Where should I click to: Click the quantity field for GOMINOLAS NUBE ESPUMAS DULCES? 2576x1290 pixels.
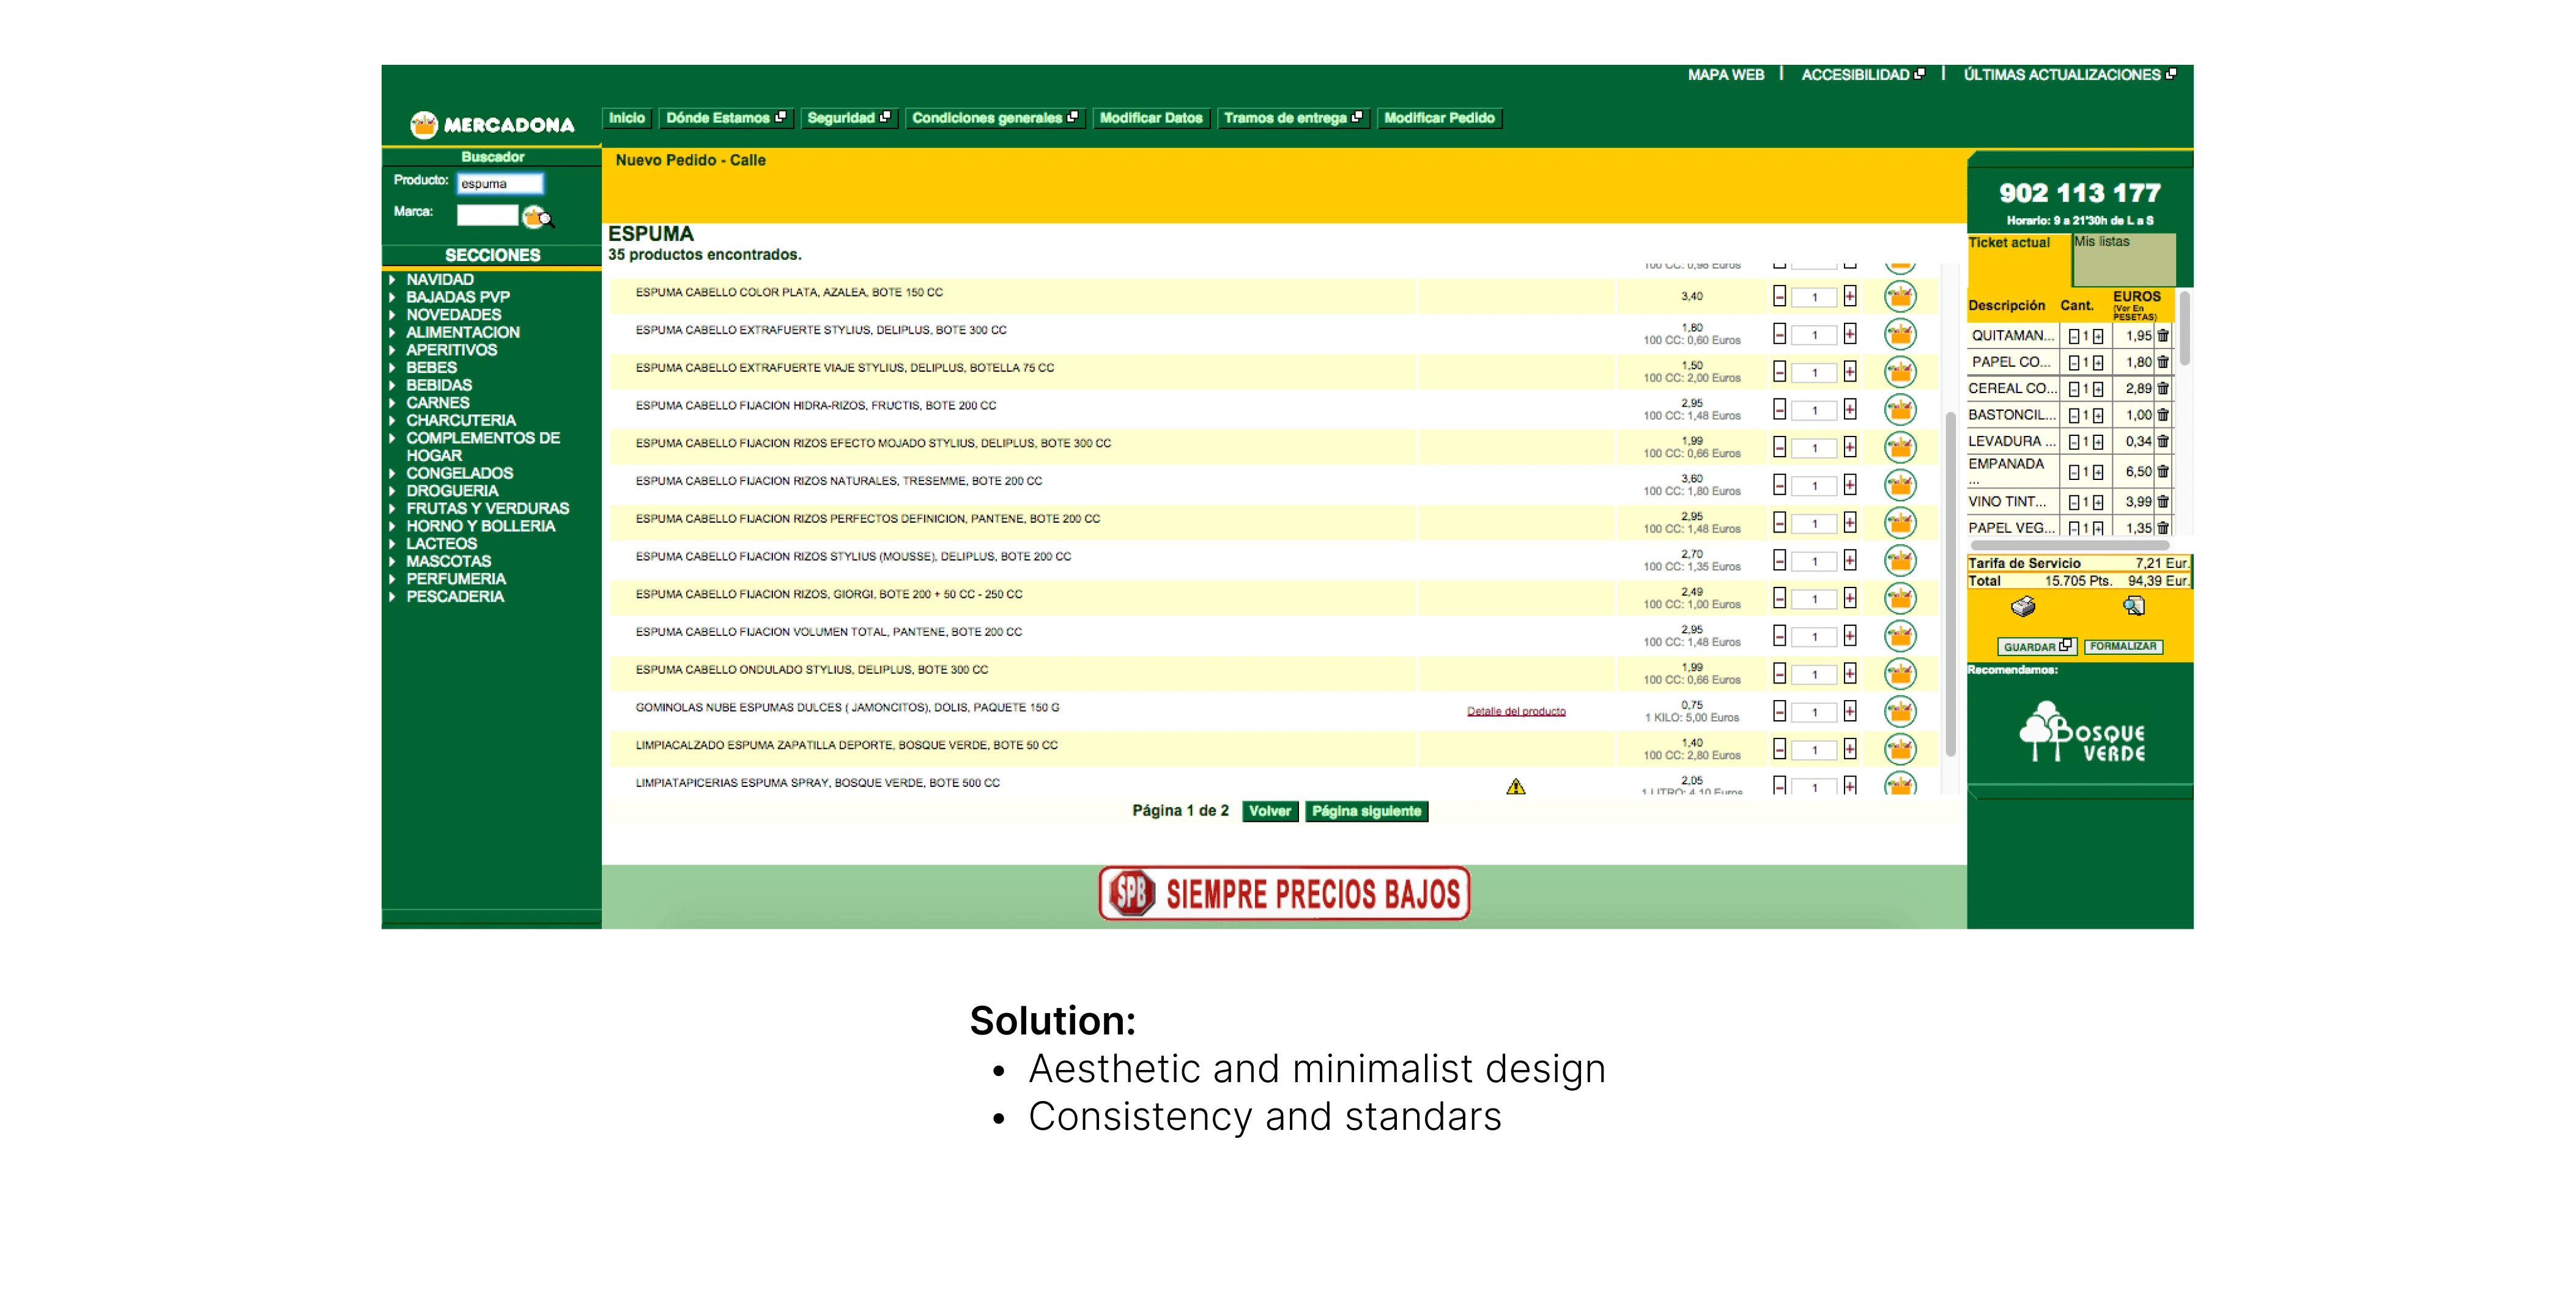point(1814,712)
